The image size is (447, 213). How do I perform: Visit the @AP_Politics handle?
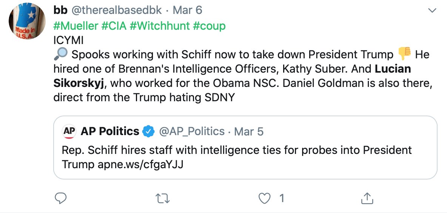pos(192,131)
